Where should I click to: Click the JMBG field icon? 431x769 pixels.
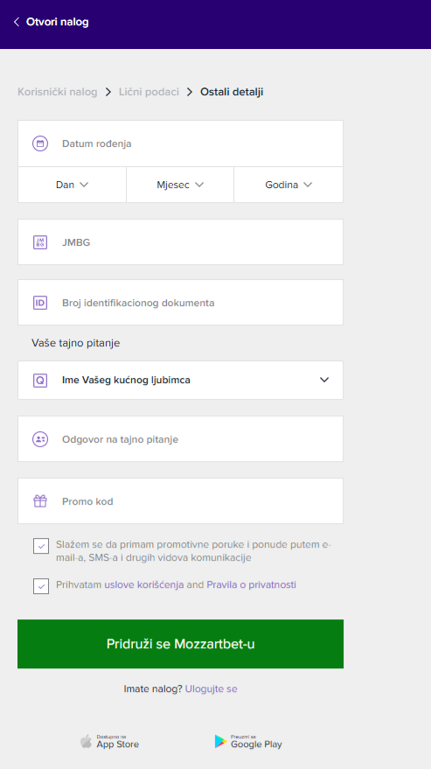click(40, 242)
